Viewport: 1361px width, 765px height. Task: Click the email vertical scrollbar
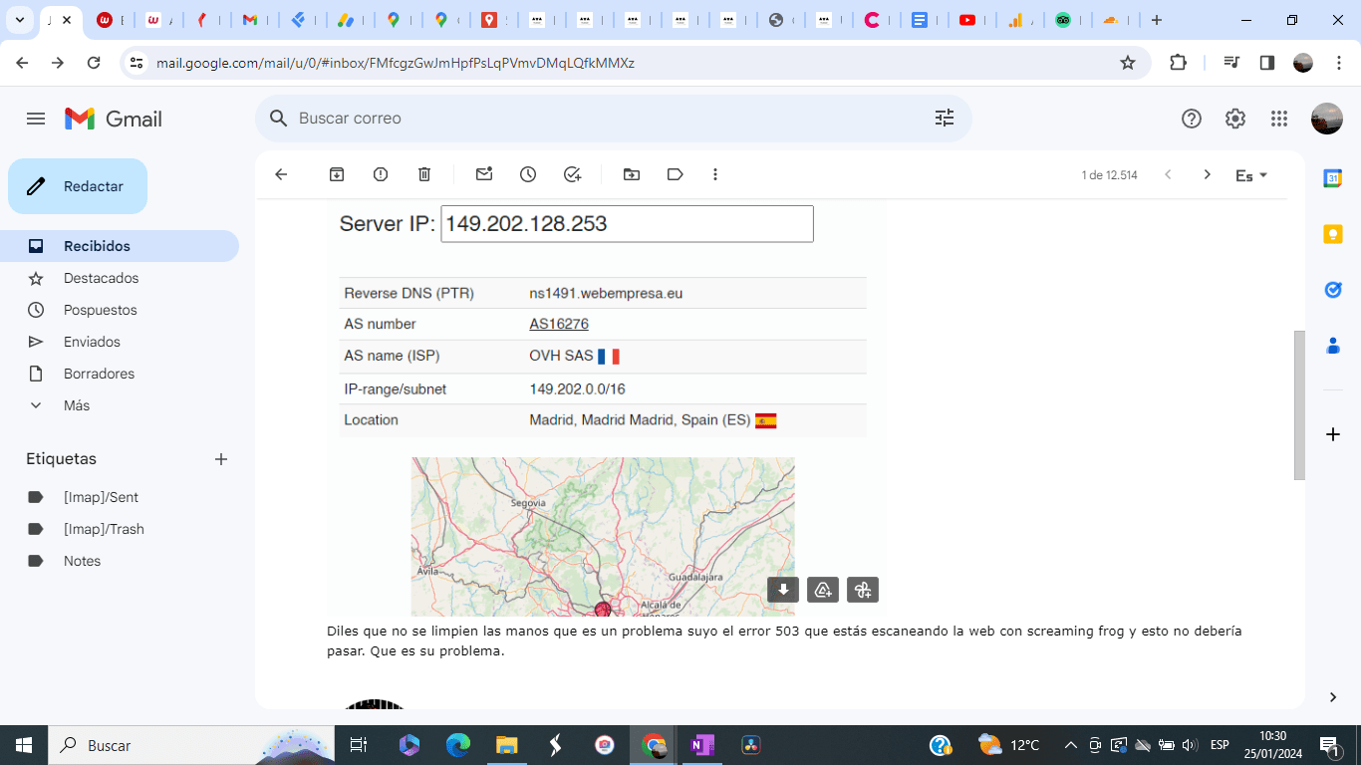coord(1299,405)
